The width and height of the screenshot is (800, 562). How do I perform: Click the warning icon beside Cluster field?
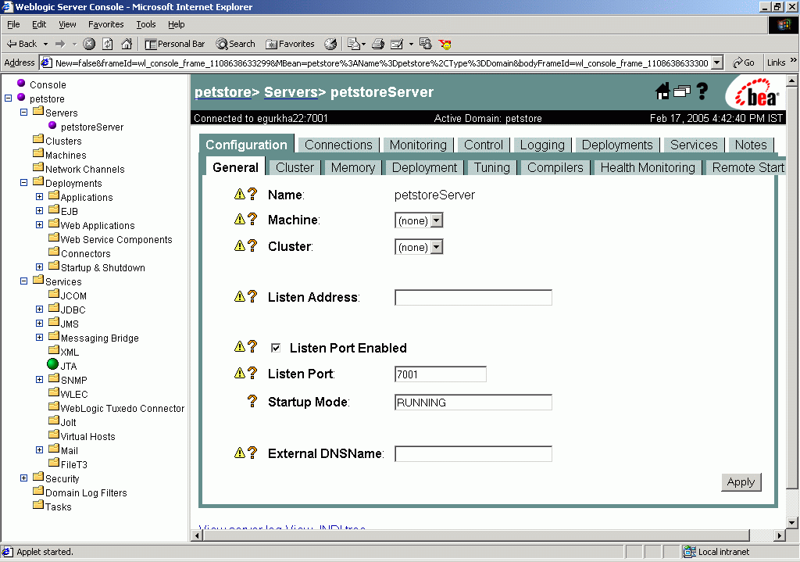click(240, 245)
